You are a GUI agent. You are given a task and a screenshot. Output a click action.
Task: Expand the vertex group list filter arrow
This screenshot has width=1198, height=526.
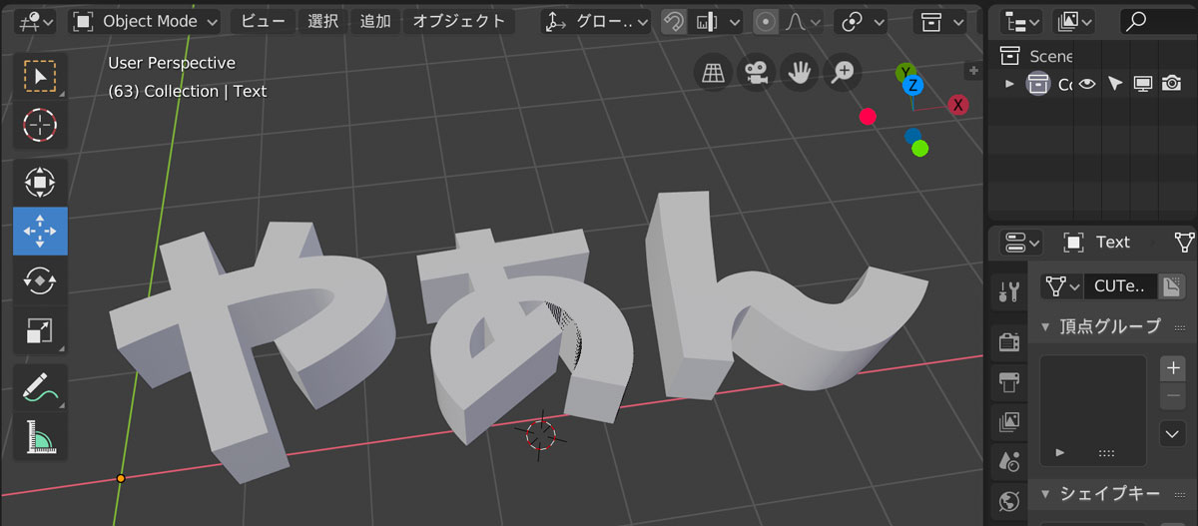(1060, 452)
